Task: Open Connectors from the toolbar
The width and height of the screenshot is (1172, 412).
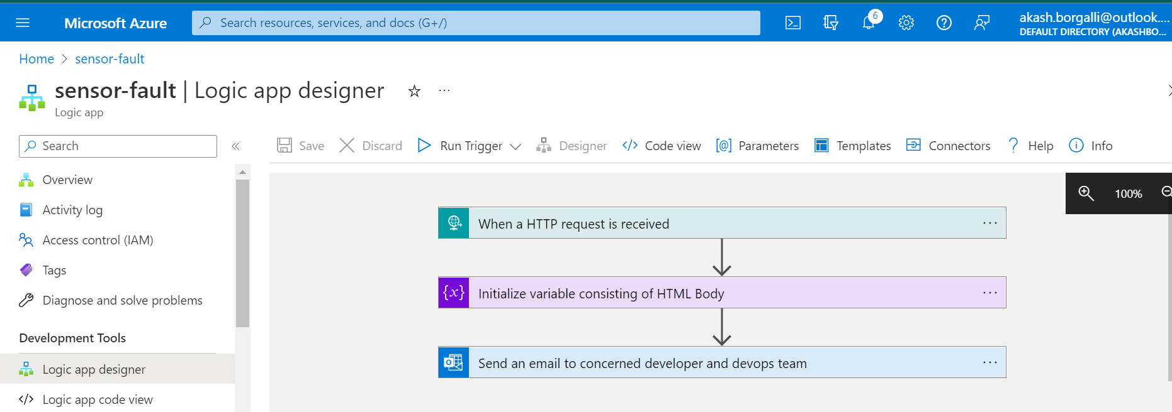Action: 949,146
